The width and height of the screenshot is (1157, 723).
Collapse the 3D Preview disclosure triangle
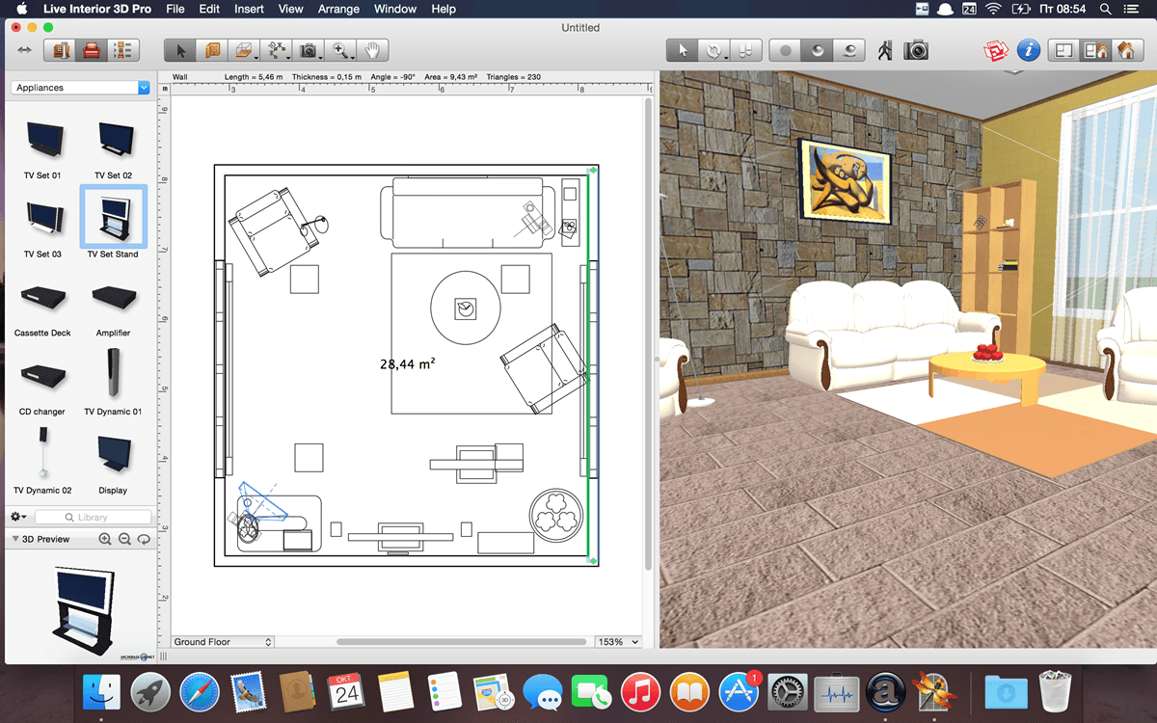click(15, 539)
